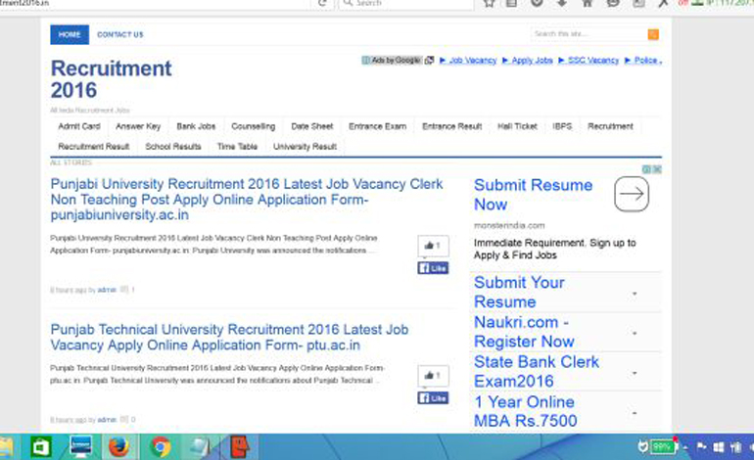Click the orange site search submit icon
Screen dimensions: 754x460
tap(653, 34)
